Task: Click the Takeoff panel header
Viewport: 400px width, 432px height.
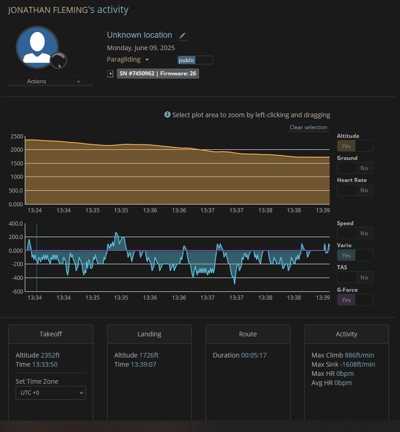Action: click(51, 334)
